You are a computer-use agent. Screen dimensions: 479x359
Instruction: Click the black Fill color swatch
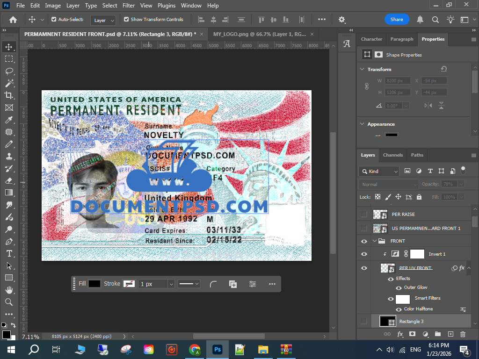coord(94,284)
